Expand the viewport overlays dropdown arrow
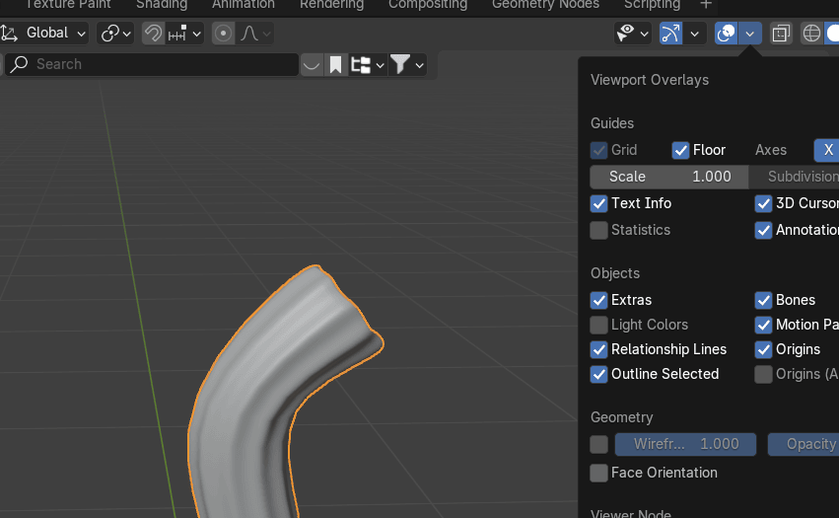This screenshot has width=839, height=518. coord(750,34)
